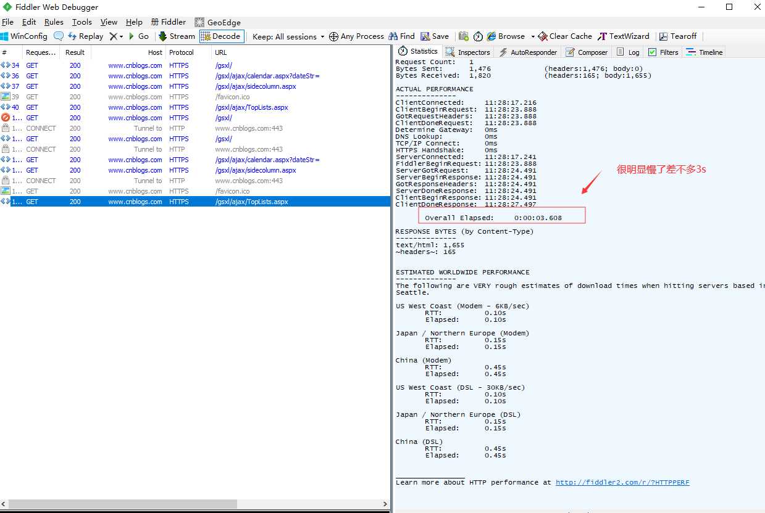Click the Go resume button

click(x=138, y=36)
